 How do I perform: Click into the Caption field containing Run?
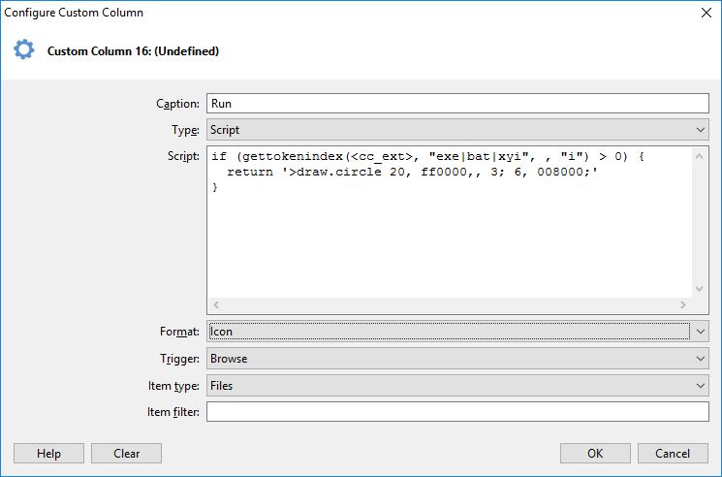[x=457, y=103]
